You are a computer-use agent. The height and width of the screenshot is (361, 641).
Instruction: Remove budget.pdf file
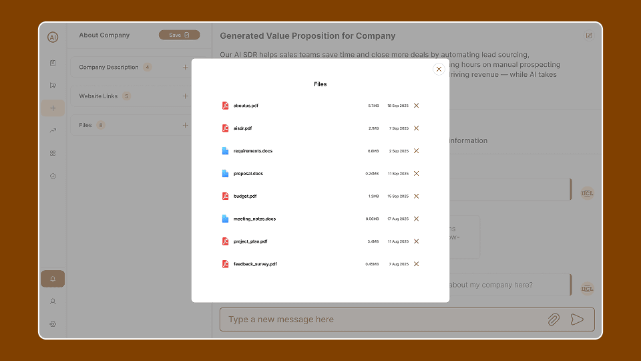tap(416, 197)
